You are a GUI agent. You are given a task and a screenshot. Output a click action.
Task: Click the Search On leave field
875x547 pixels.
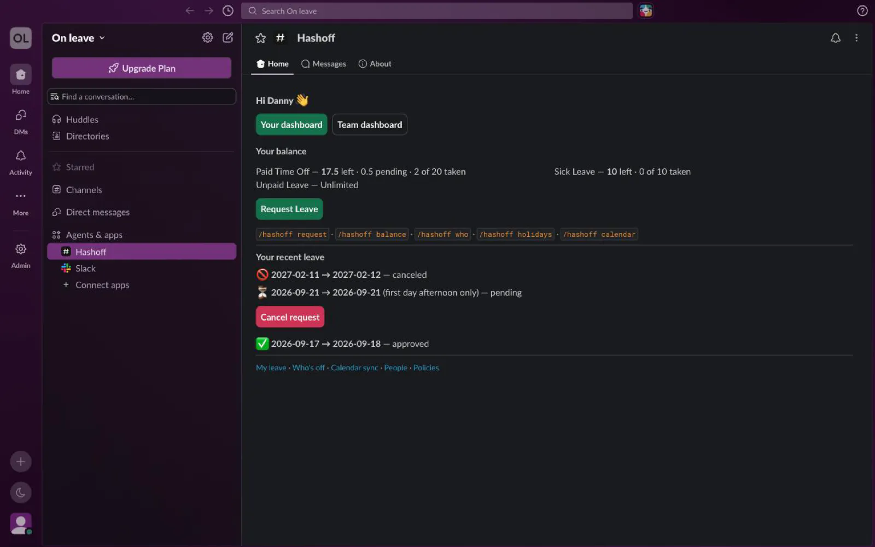click(x=437, y=11)
